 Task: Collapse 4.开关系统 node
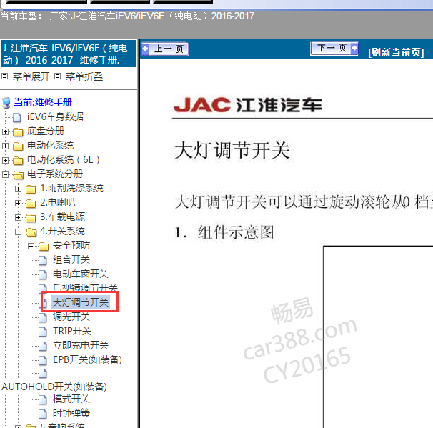tap(18, 232)
